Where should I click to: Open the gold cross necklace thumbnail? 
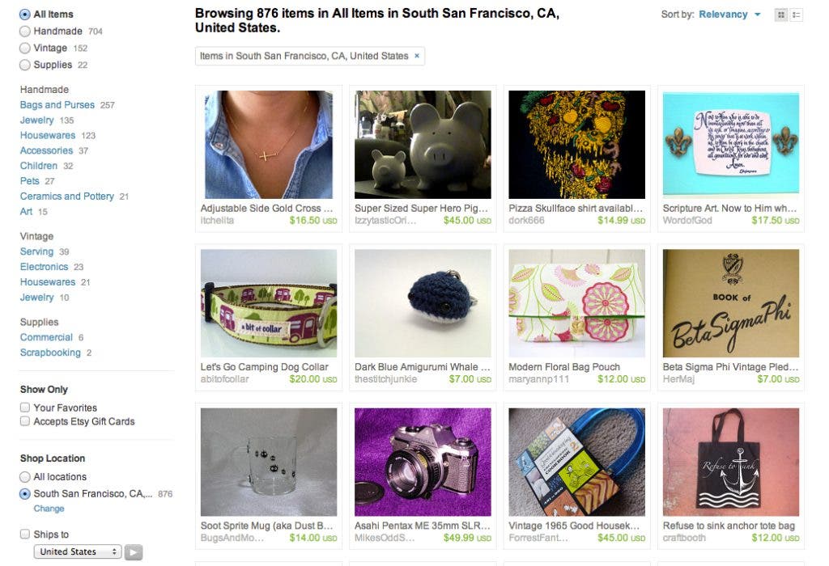coord(269,145)
